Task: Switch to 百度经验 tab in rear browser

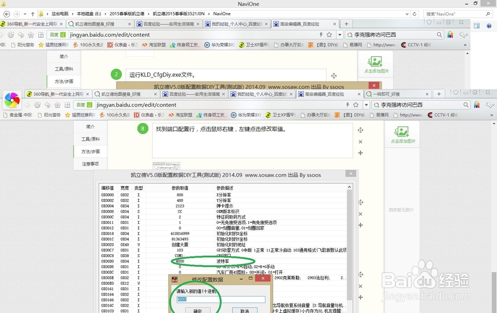Action: (168, 24)
